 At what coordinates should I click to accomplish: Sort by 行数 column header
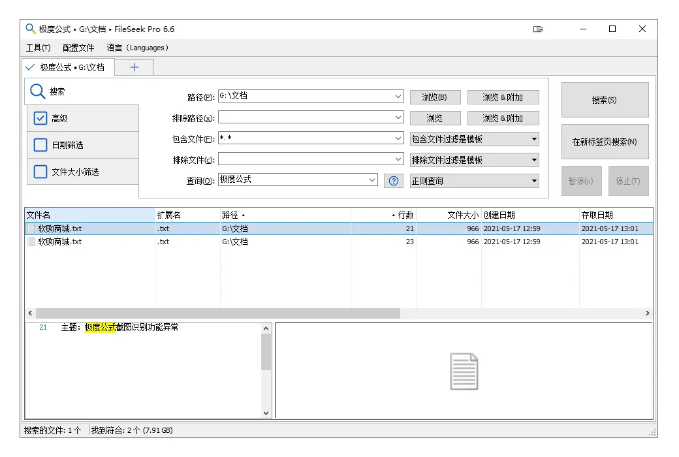[x=384, y=215]
